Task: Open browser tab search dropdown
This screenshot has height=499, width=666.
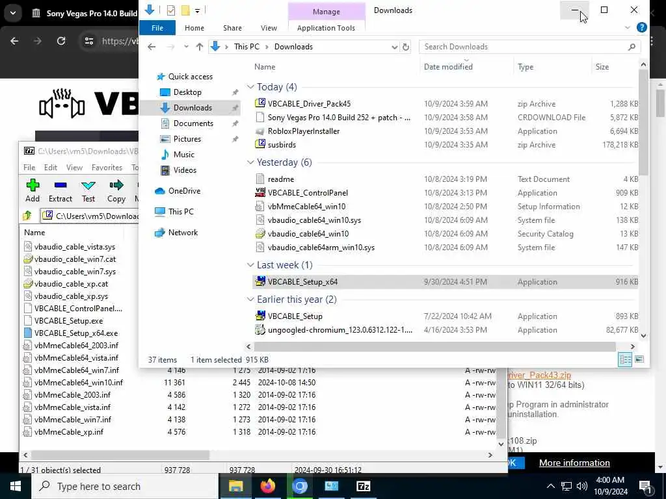Action: tap(13, 13)
